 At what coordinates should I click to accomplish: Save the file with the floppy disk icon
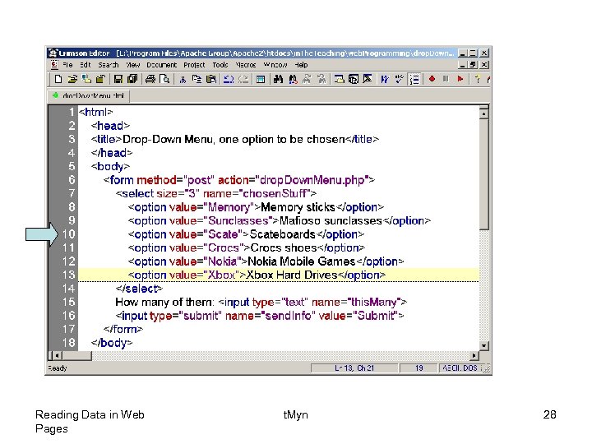118,79
